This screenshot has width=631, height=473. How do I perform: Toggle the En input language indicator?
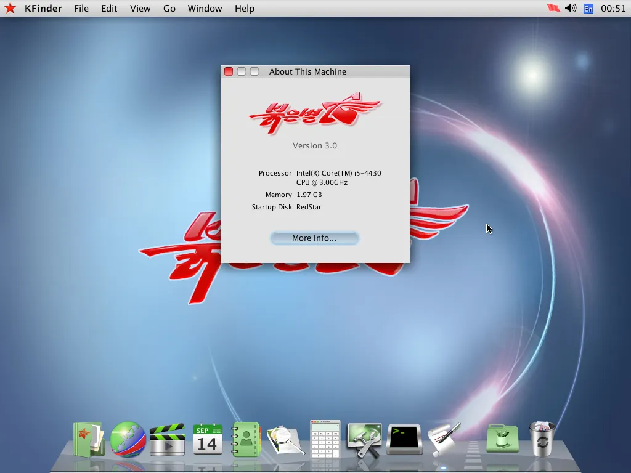point(588,8)
